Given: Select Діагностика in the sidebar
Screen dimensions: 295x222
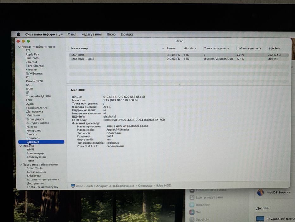Looking at the screenshot, I should click(34, 111).
